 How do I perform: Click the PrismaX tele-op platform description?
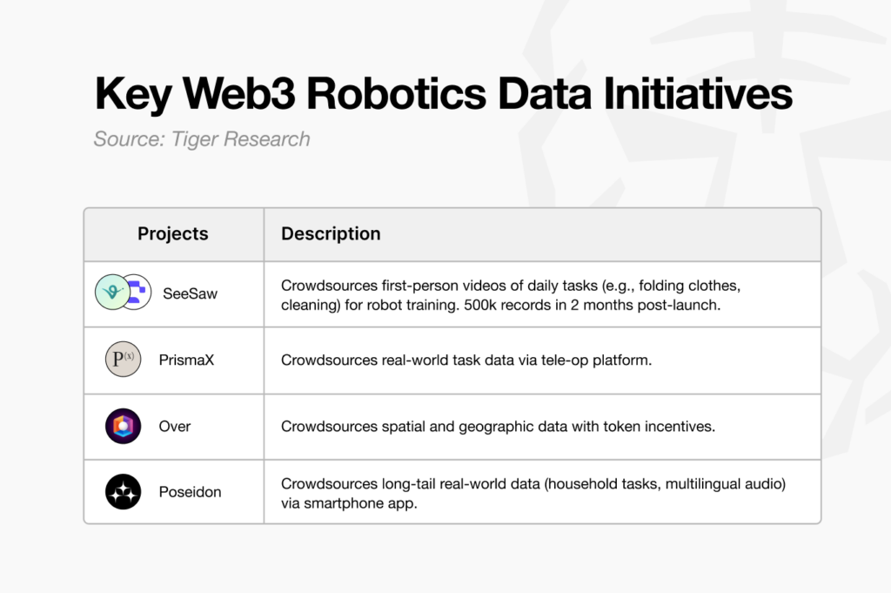(466, 360)
